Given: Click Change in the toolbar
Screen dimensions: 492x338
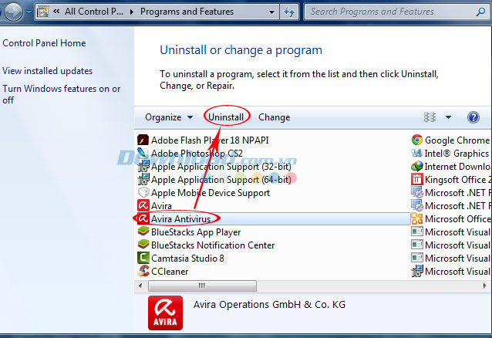Looking at the screenshot, I should click(x=274, y=117).
